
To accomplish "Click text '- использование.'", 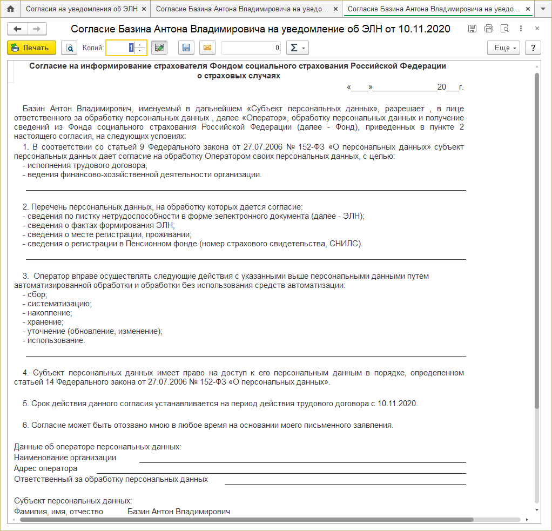I will click(54, 340).
